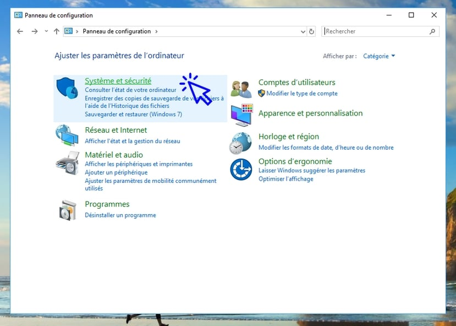456x326 pixels.
Task: Click Ajouter un périphérique link
Action: tap(116, 172)
